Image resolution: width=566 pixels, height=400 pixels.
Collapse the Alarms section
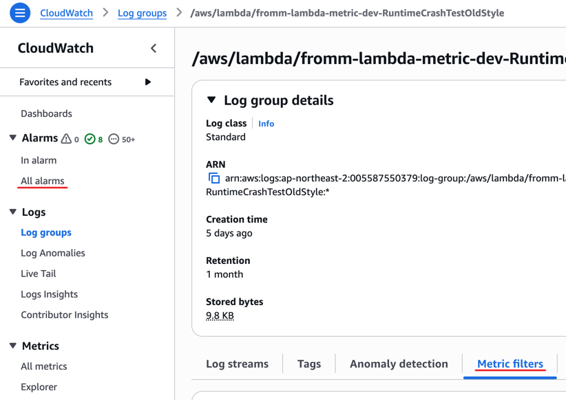(x=13, y=137)
